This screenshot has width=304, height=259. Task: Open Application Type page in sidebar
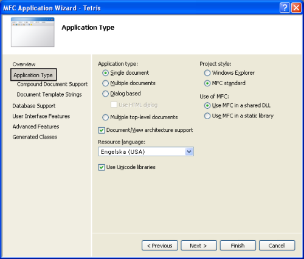pyautogui.click(x=33, y=75)
